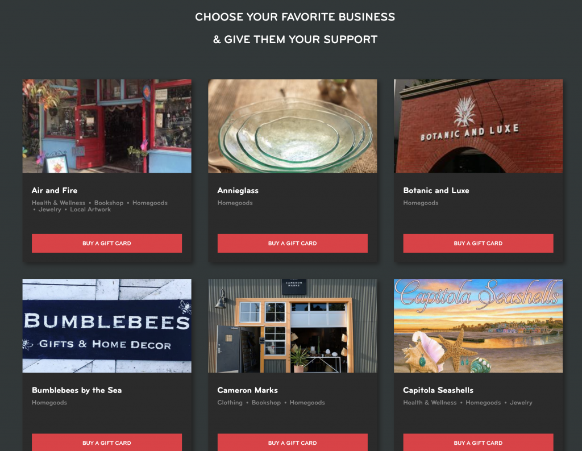Viewport: 582px width, 451px height.
Task: Click the Annieglass business title
Action: 238,191
